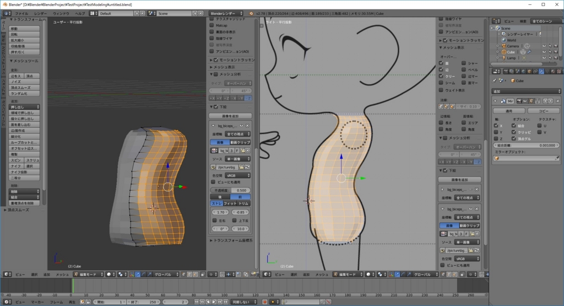
Task: Click the 適用 apply modifier button
Action: pyautogui.click(x=508, y=111)
